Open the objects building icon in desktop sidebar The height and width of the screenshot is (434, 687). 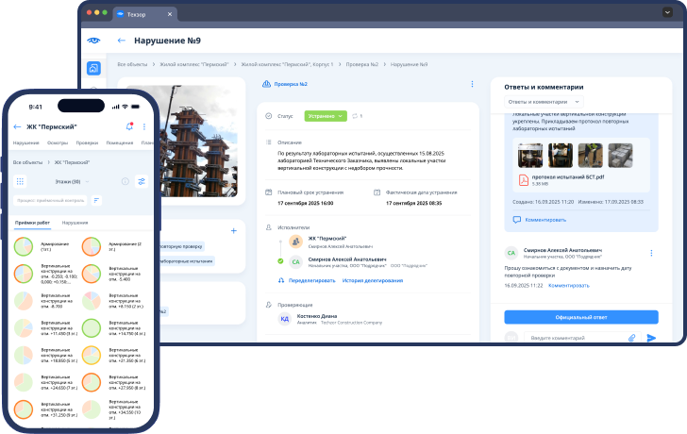[93, 68]
